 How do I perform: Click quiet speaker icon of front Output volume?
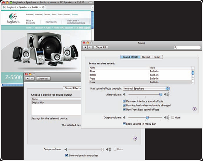[124, 118]
